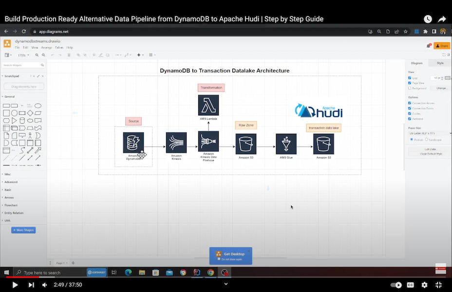Open the 175% zoom dropdown
The height and width of the screenshot is (292, 452).
pos(23,55)
